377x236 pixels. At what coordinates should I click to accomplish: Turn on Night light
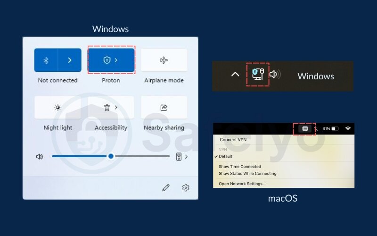(x=58, y=108)
